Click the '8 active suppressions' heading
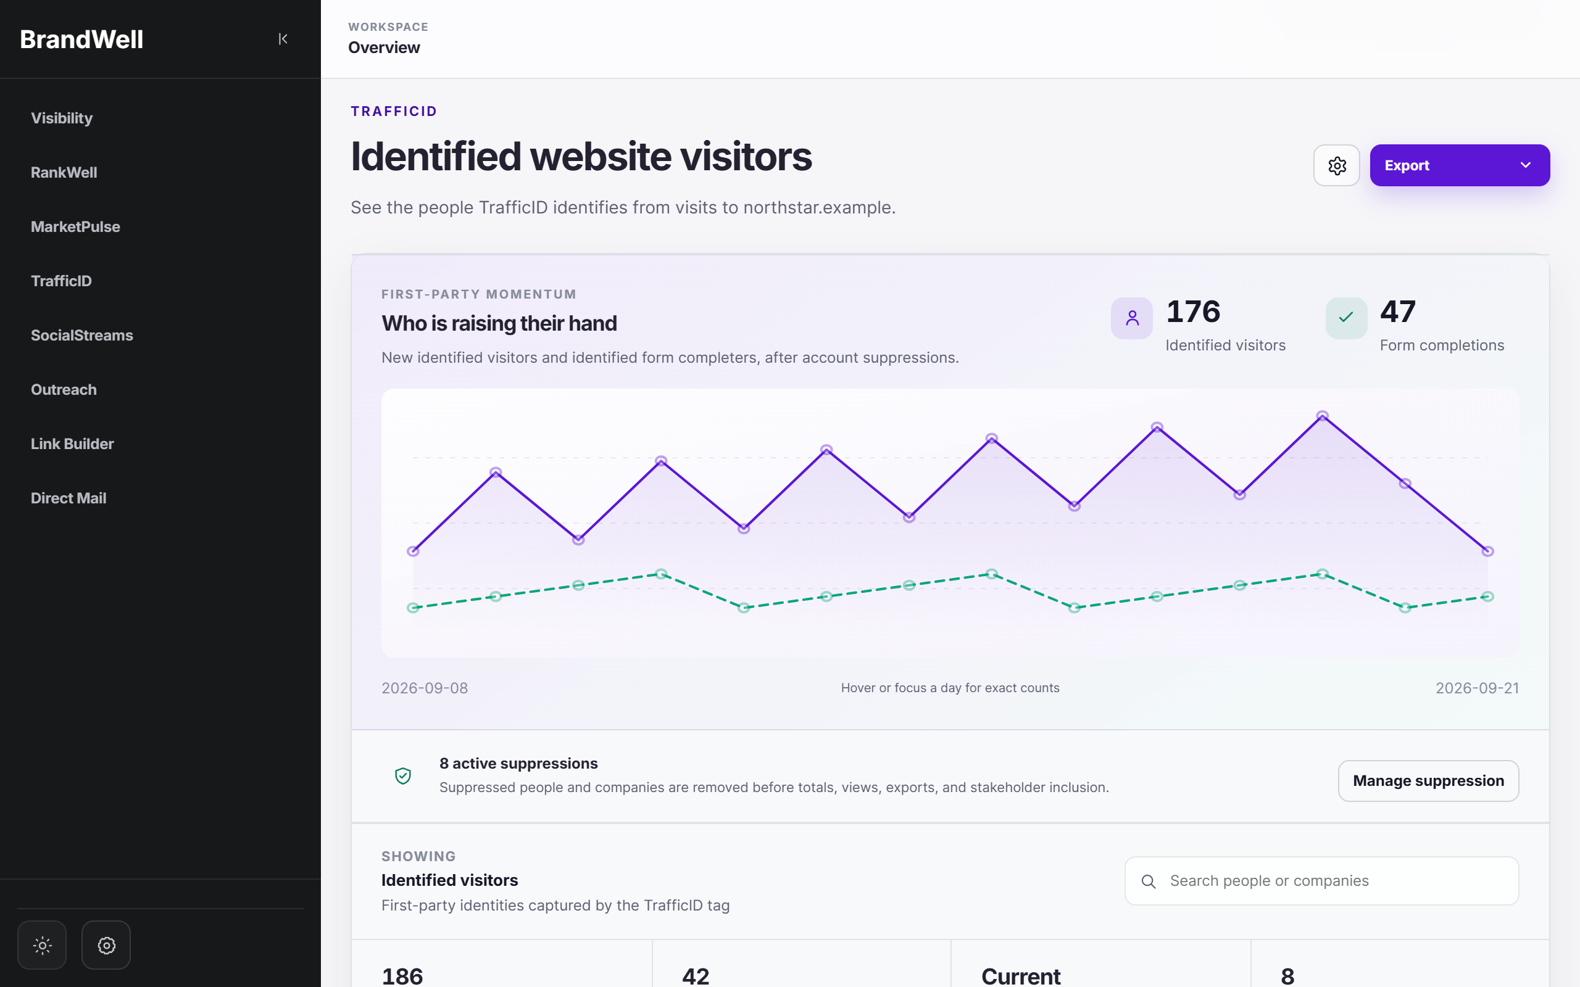Viewport: 1580px width, 987px height. [x=518, y=763]
